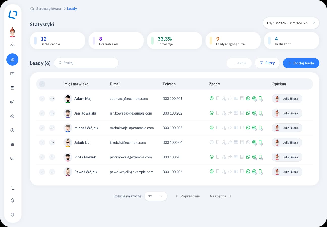Open the gear settings icon in sidebar
This screenshot has width=327, height=227.
click(12, 215)
